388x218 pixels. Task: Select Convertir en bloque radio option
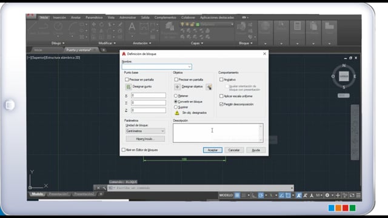(x=176, y=101)
